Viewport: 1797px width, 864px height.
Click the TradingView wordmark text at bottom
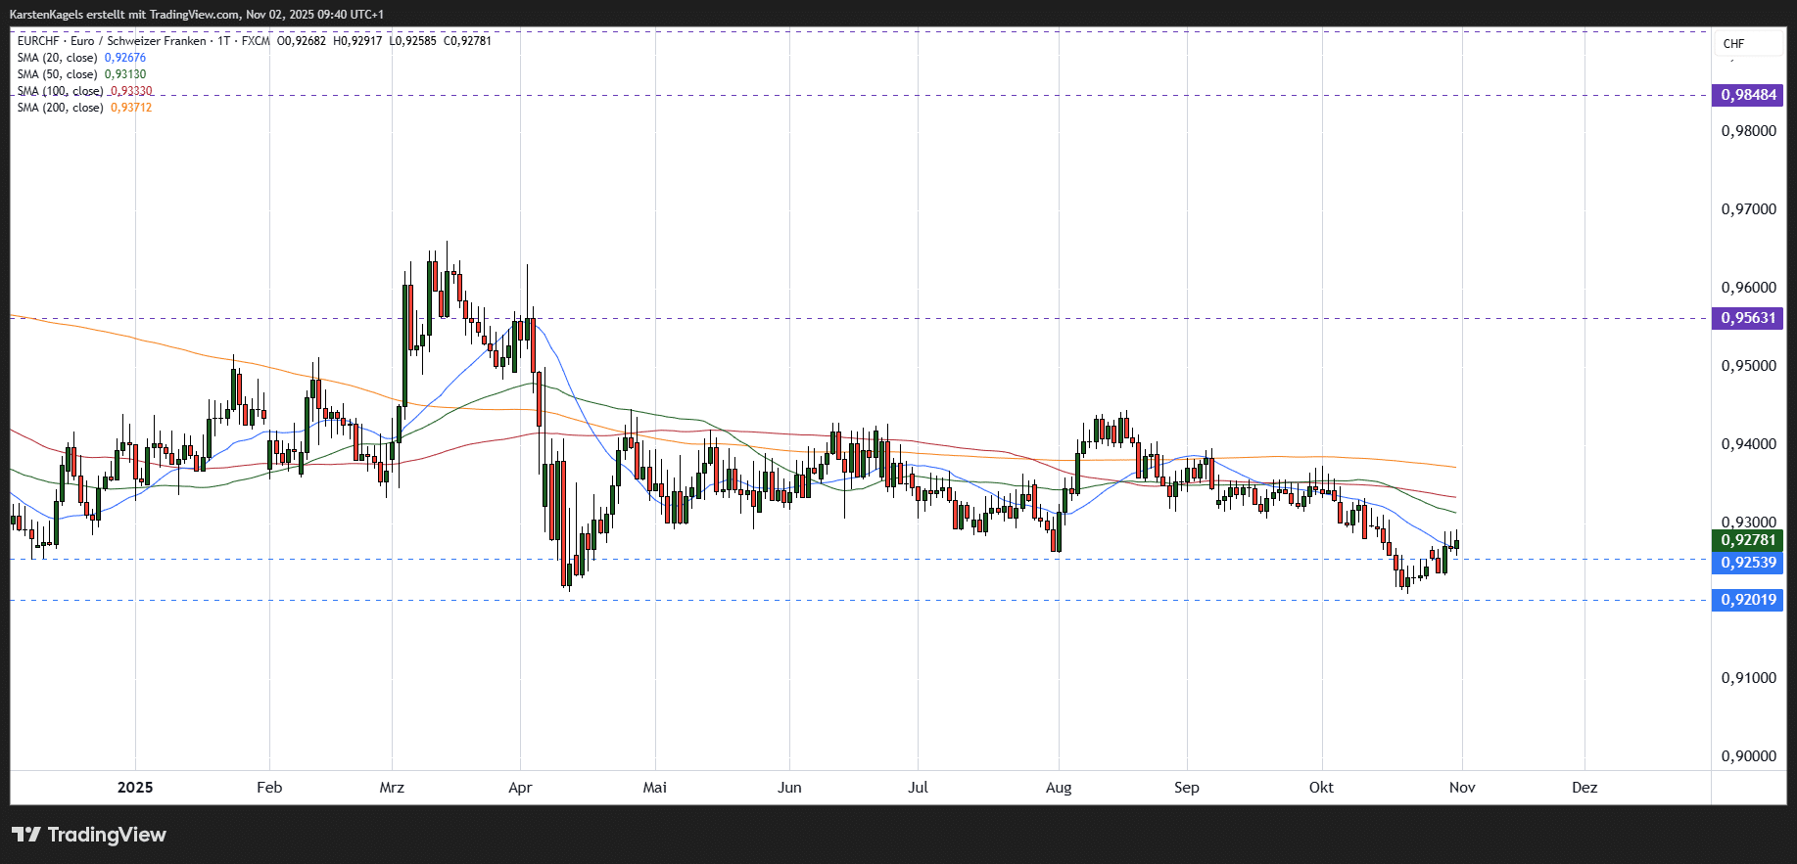click(x=107, y=835)
